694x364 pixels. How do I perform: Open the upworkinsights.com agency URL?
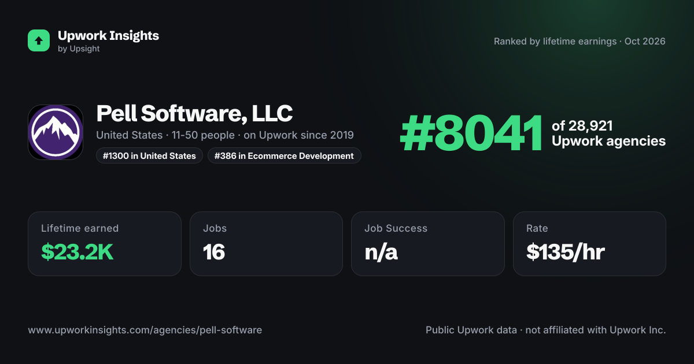pyautogui.click(x=145, y=330)
